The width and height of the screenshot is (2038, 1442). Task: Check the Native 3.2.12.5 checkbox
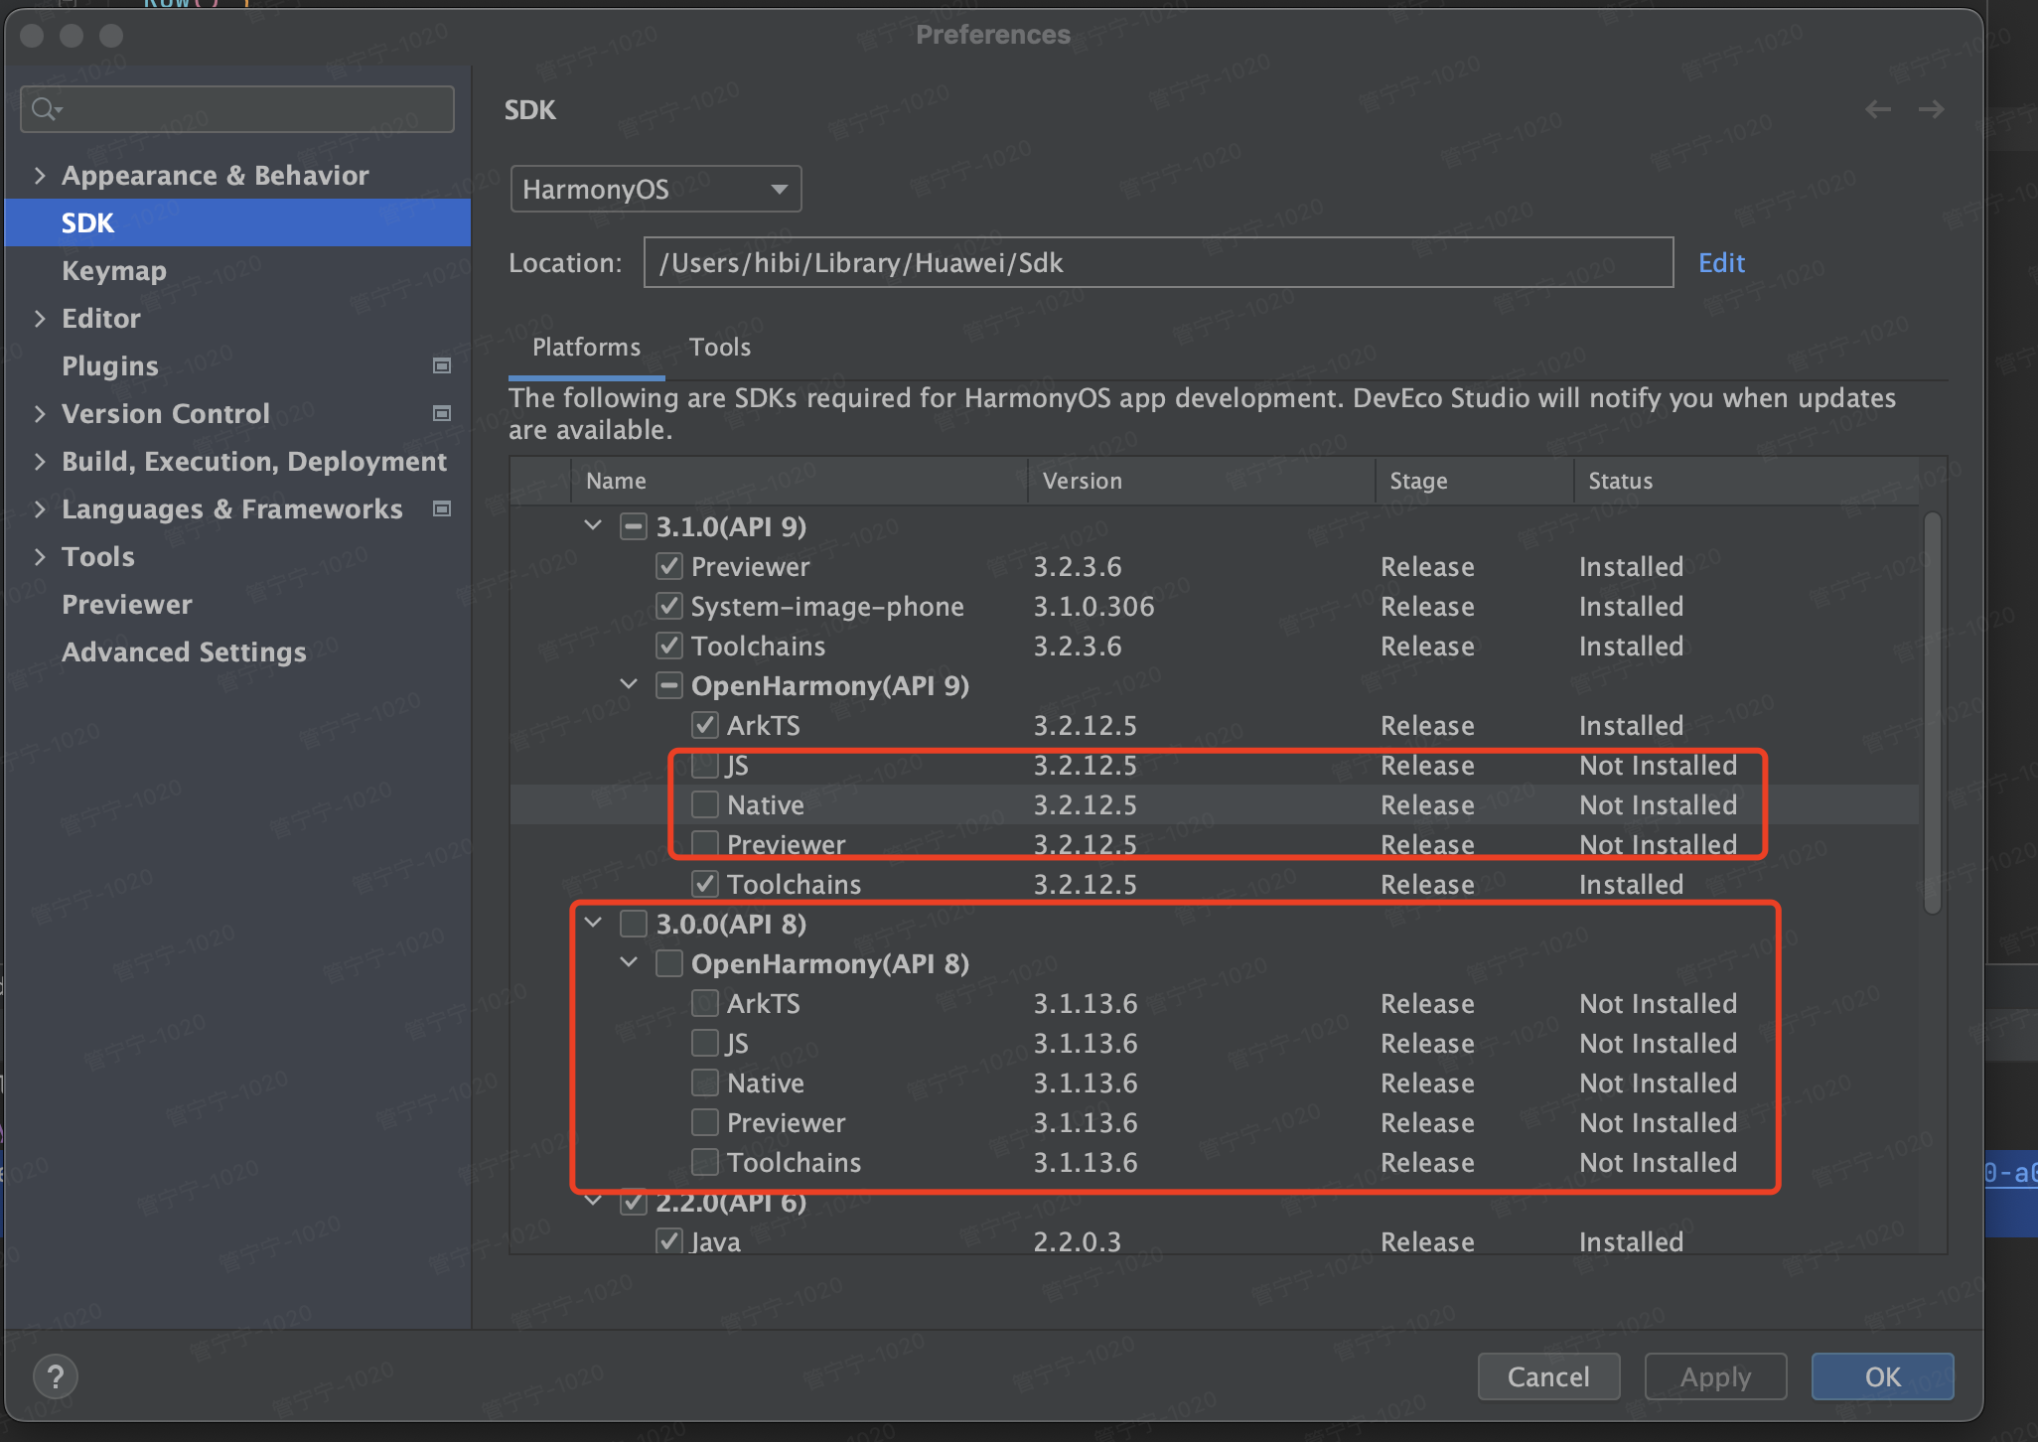coord(705,804)
